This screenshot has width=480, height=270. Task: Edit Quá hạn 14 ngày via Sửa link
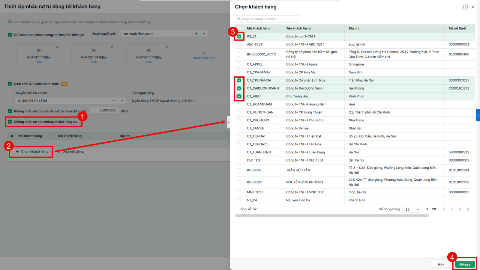pyautogui.click(x=94, y=62)
